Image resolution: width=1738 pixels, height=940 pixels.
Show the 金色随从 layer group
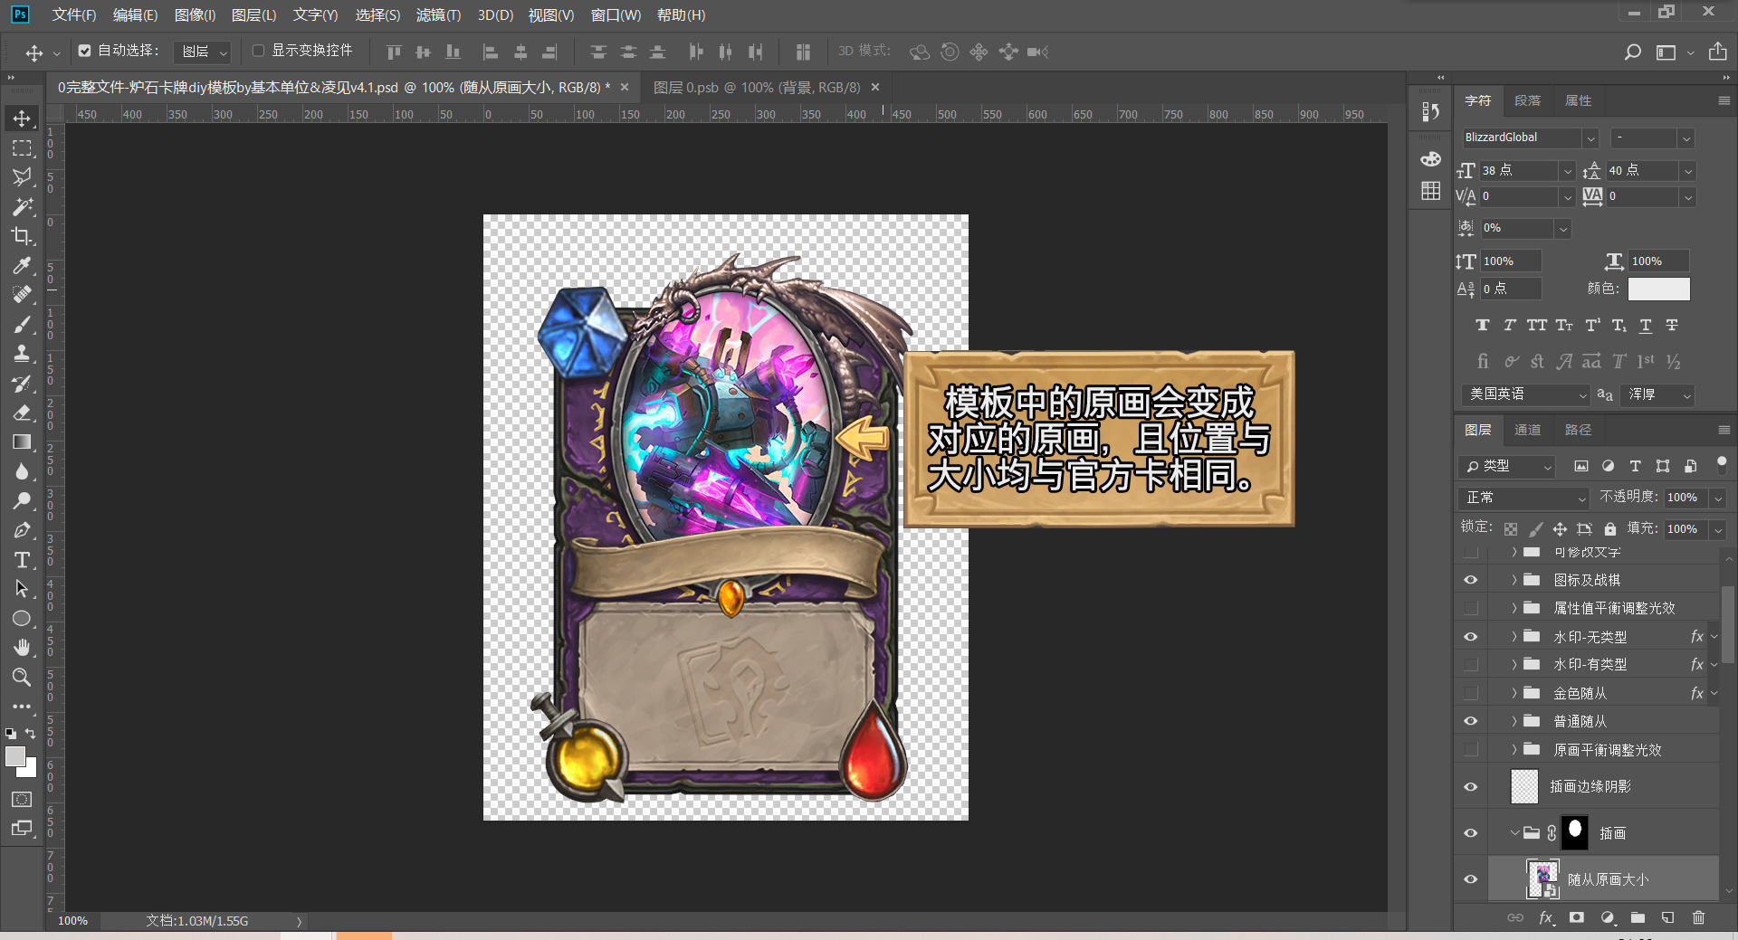point(1471,693)
